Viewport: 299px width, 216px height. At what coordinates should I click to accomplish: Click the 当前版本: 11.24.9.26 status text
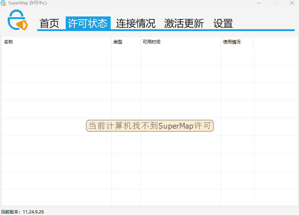[x=22, y=212]
